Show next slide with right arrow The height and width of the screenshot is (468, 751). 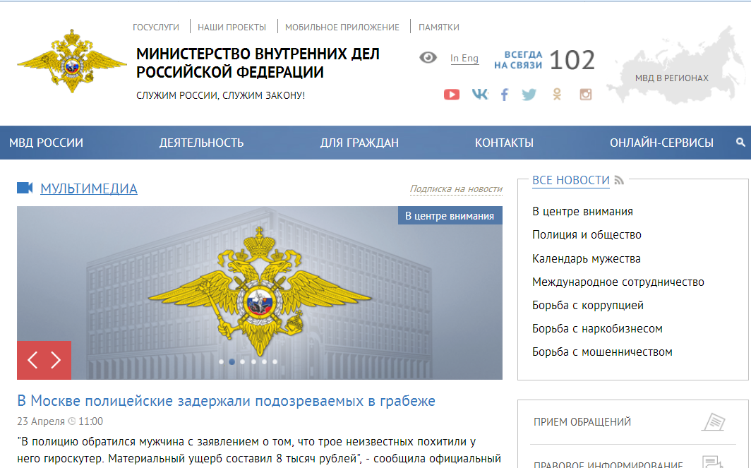click(56, 360)
